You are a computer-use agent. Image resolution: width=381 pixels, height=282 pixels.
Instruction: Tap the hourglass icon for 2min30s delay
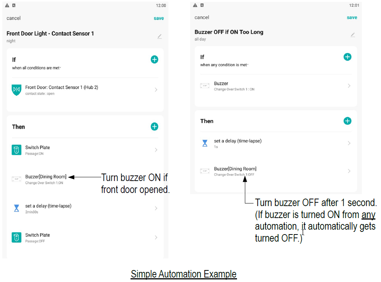click(16, 208)
